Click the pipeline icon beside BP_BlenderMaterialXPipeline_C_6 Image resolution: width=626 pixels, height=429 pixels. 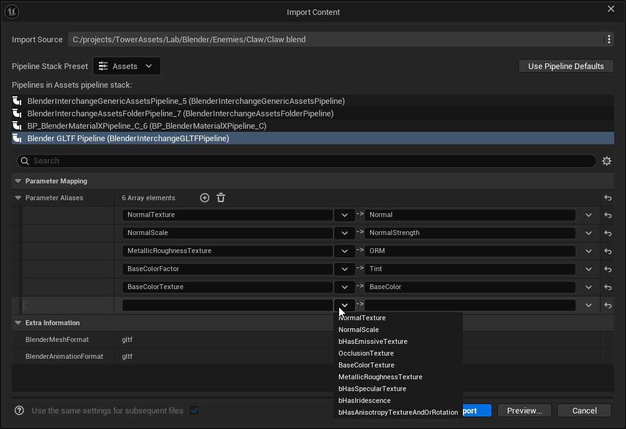point(17,126)
